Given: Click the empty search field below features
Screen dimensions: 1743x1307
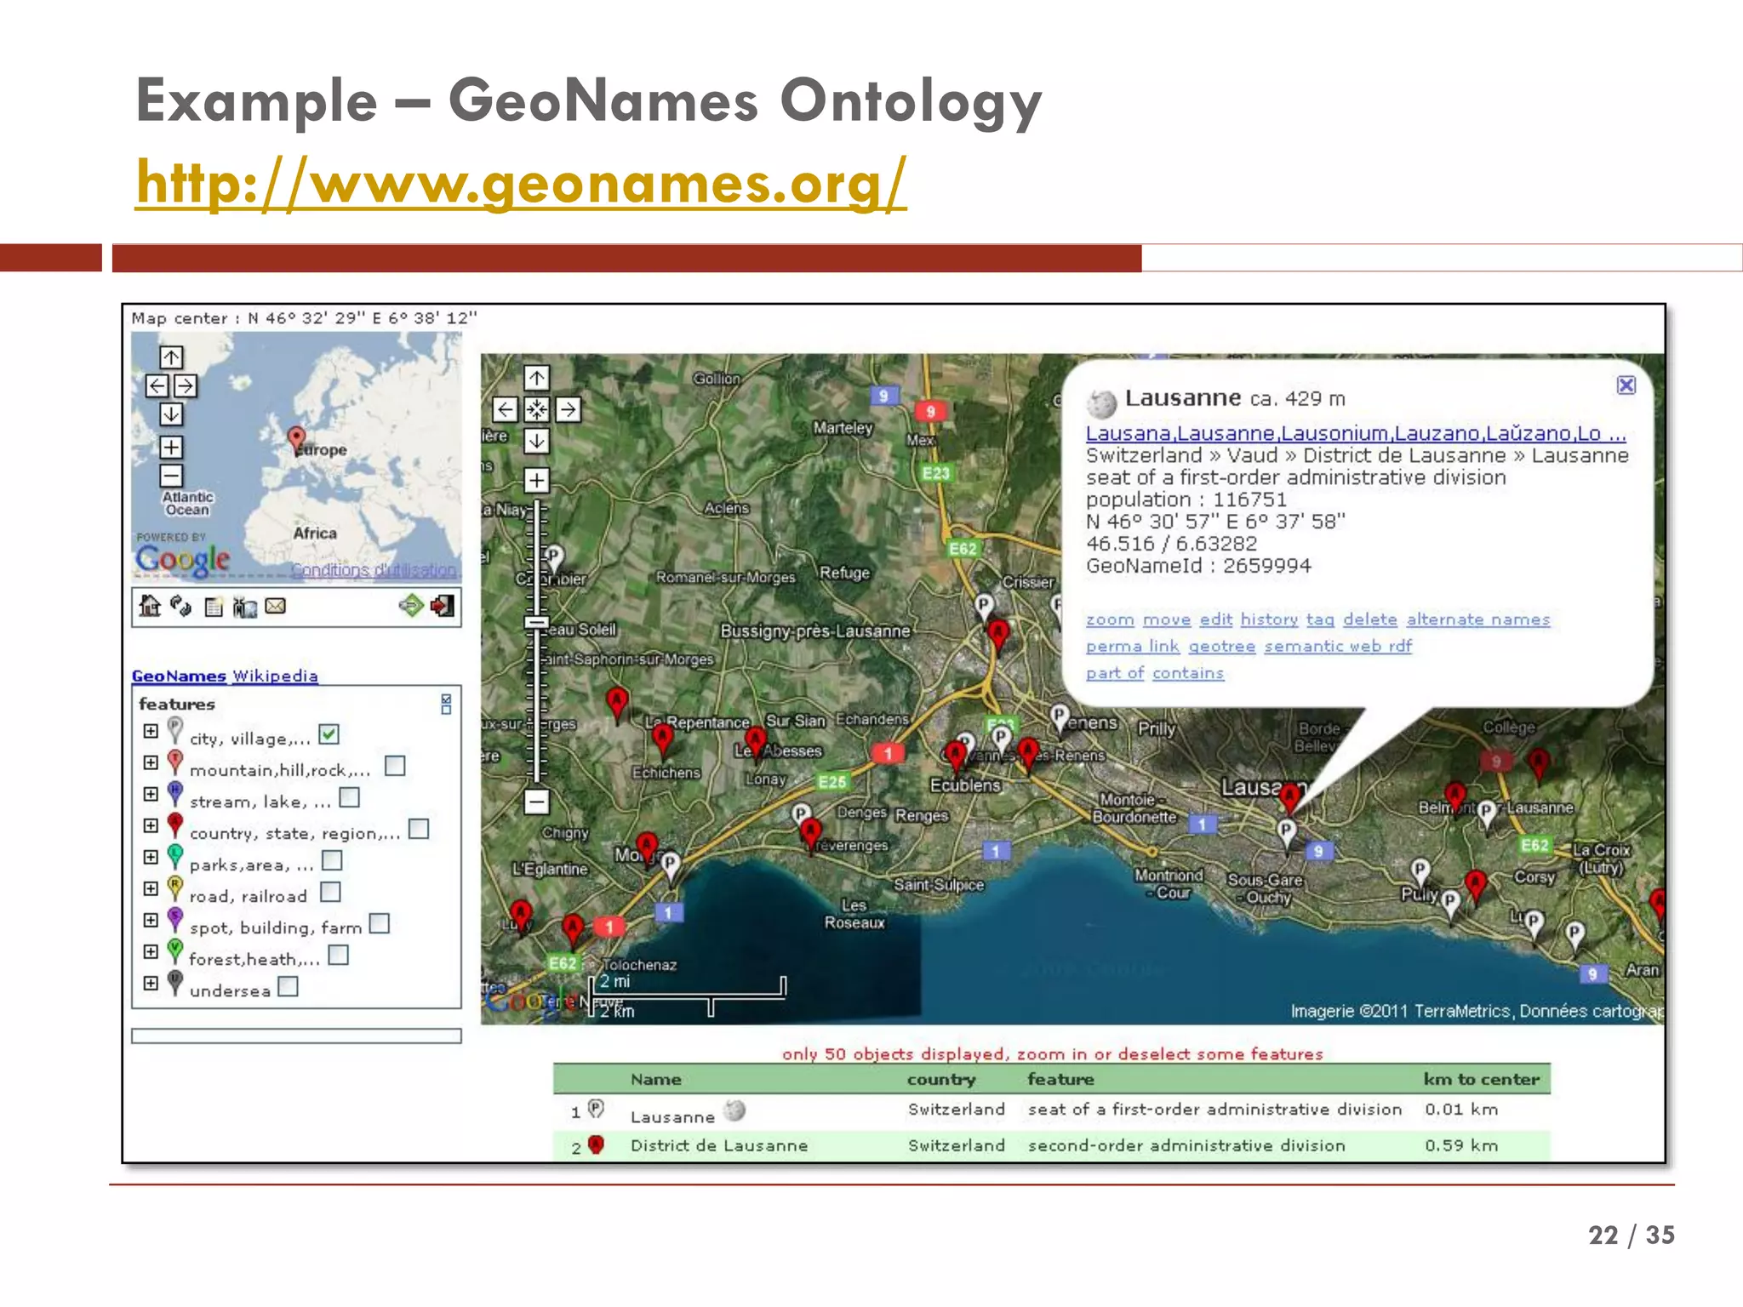Looking at the screenshot, I should tap(296, 1036).
